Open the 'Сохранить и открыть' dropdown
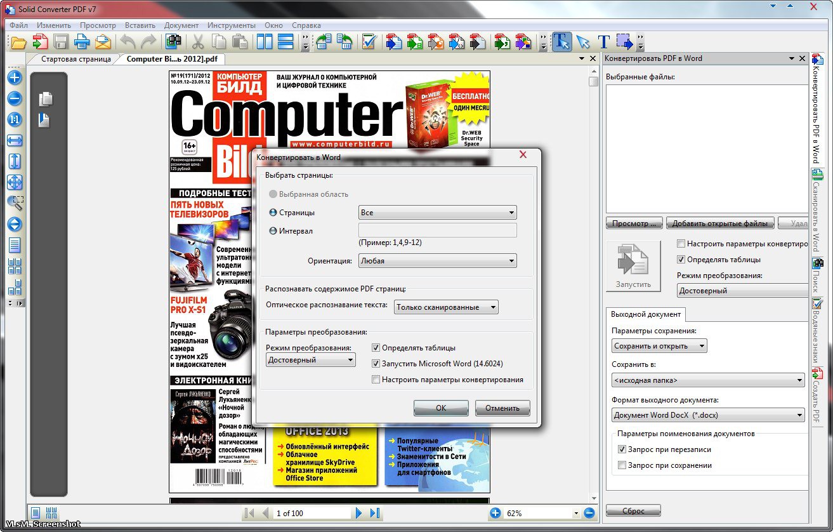Screen dimensions: 833x532 (x=659, y=346)
